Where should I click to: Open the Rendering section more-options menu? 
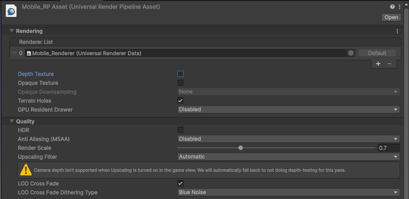[397, 31]
